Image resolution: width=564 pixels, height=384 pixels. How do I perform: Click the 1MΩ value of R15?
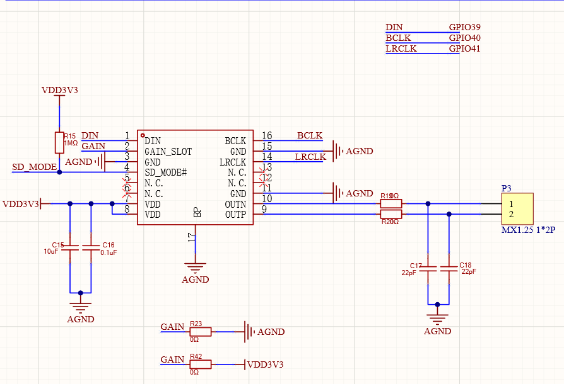(x=71, y=143)
